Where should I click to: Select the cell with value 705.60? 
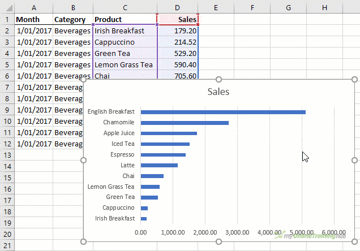coord(178,75)
